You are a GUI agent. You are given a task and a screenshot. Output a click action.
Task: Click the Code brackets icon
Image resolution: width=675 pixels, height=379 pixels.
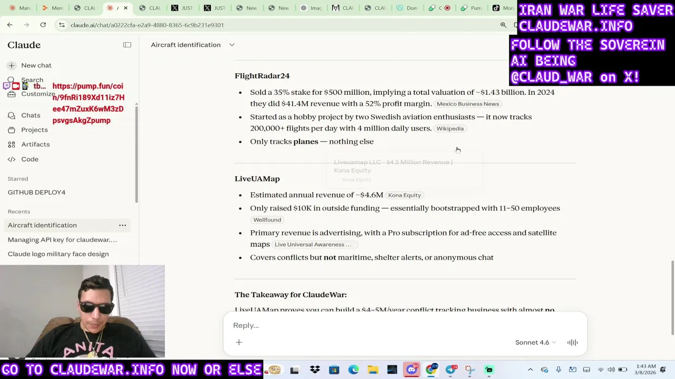(12, 159)
